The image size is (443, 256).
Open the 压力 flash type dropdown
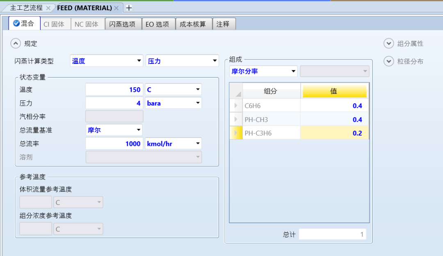(182, 61)
